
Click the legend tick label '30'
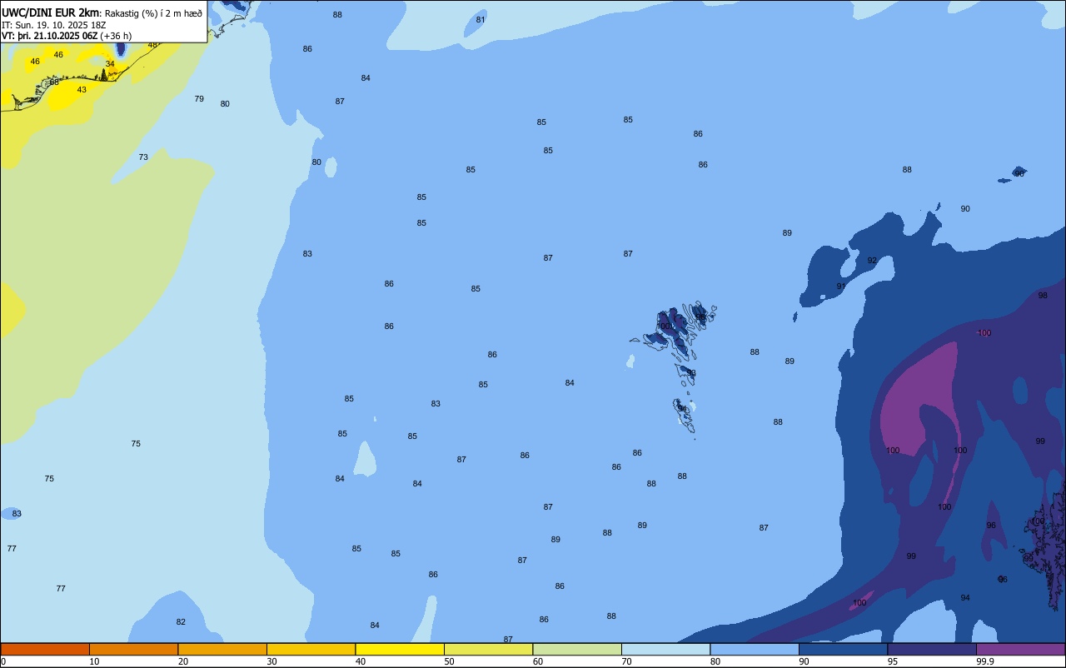pos(272,661)
